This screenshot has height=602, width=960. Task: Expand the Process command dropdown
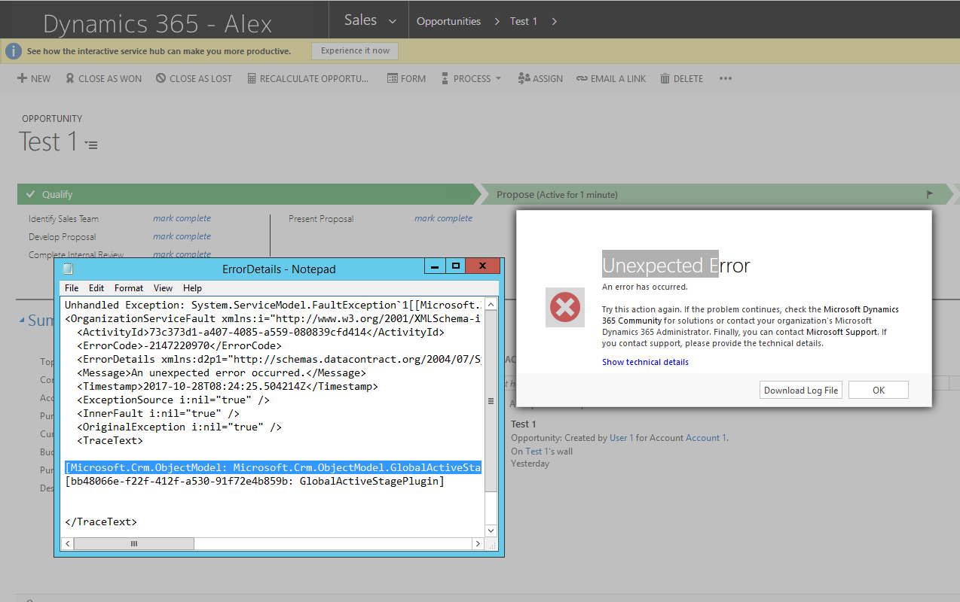point(497,78)
